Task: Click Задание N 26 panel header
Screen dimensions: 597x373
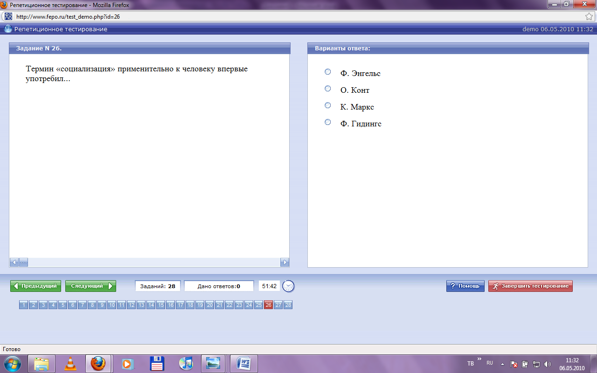Action: 150,48
